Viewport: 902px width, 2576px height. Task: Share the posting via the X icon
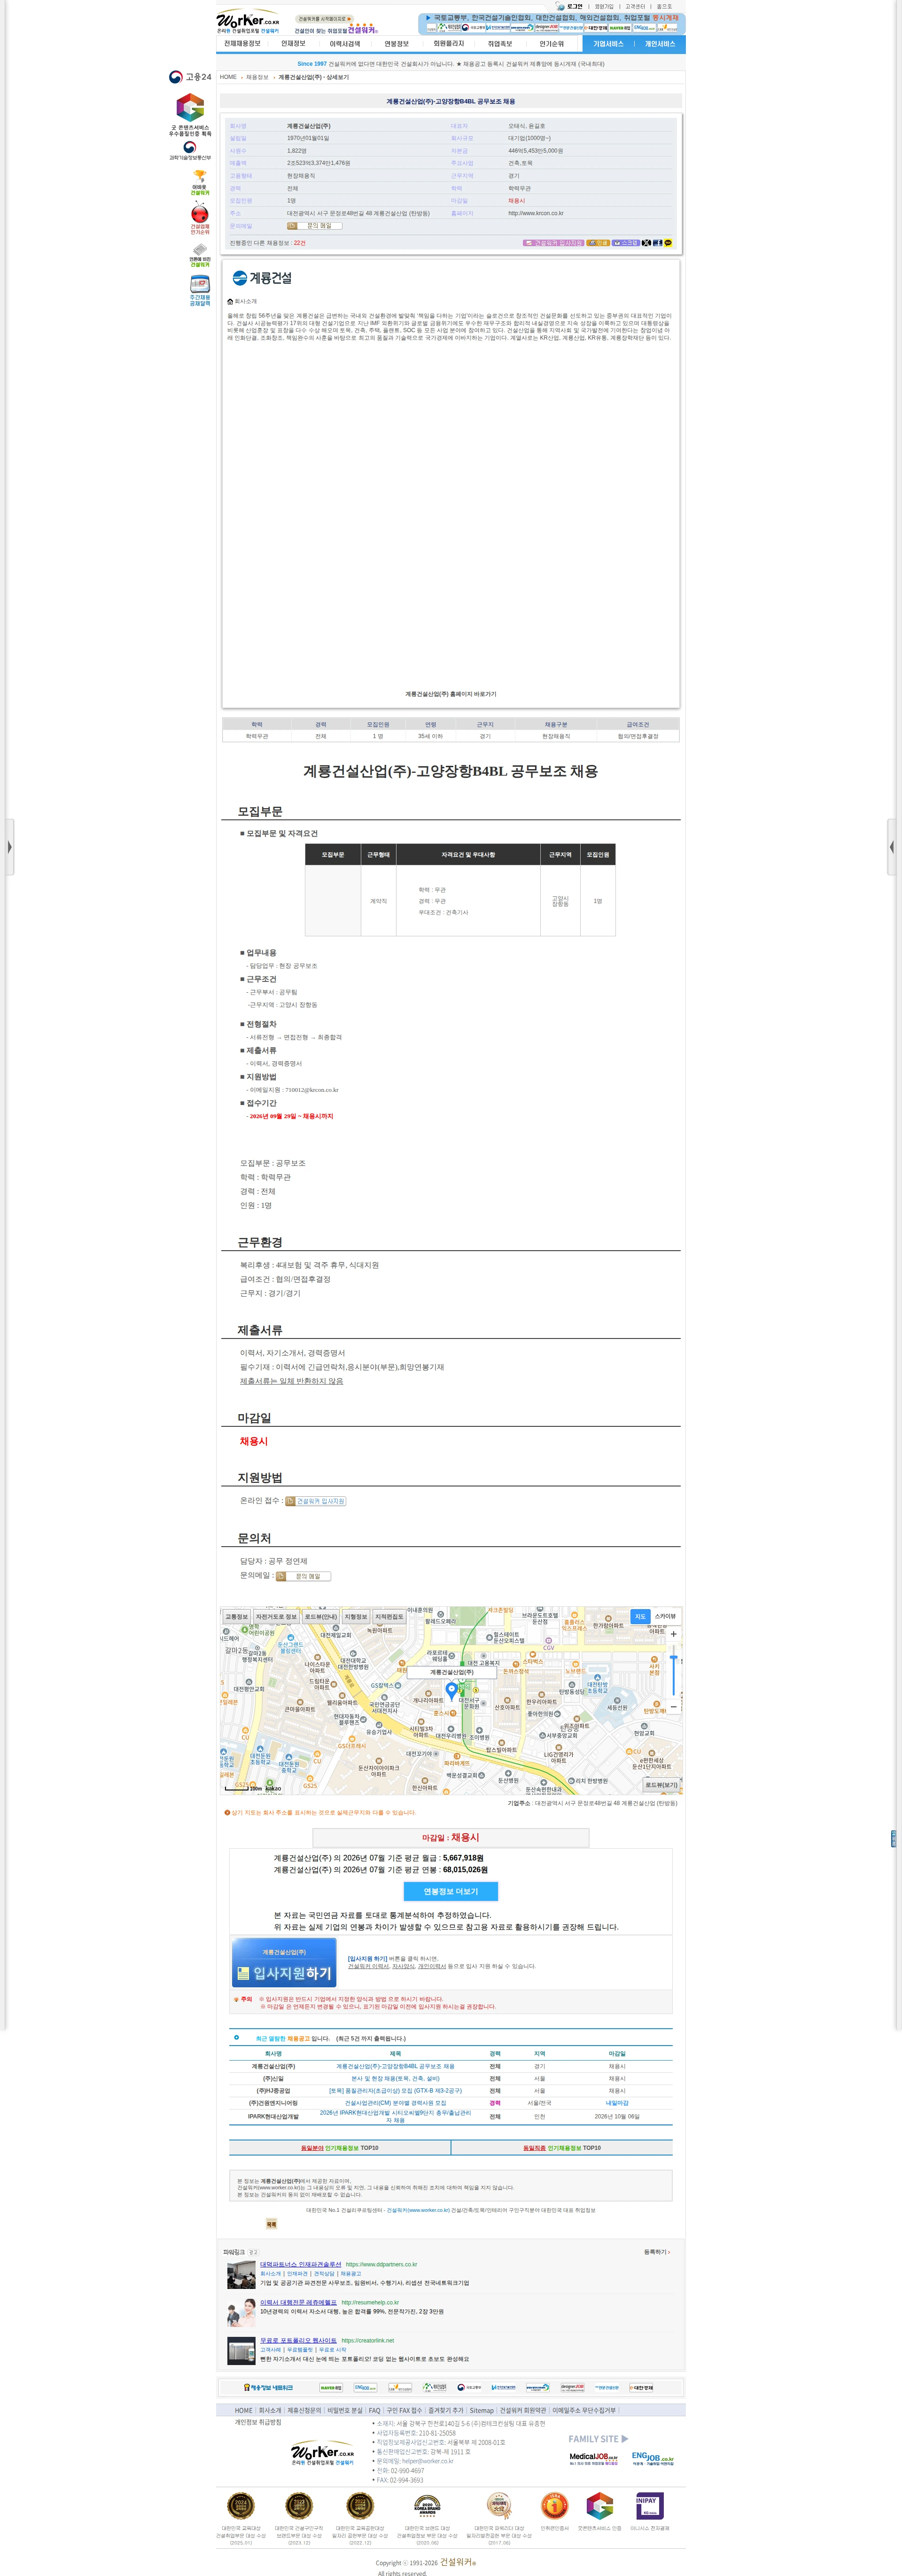click(x=646, y=243)
